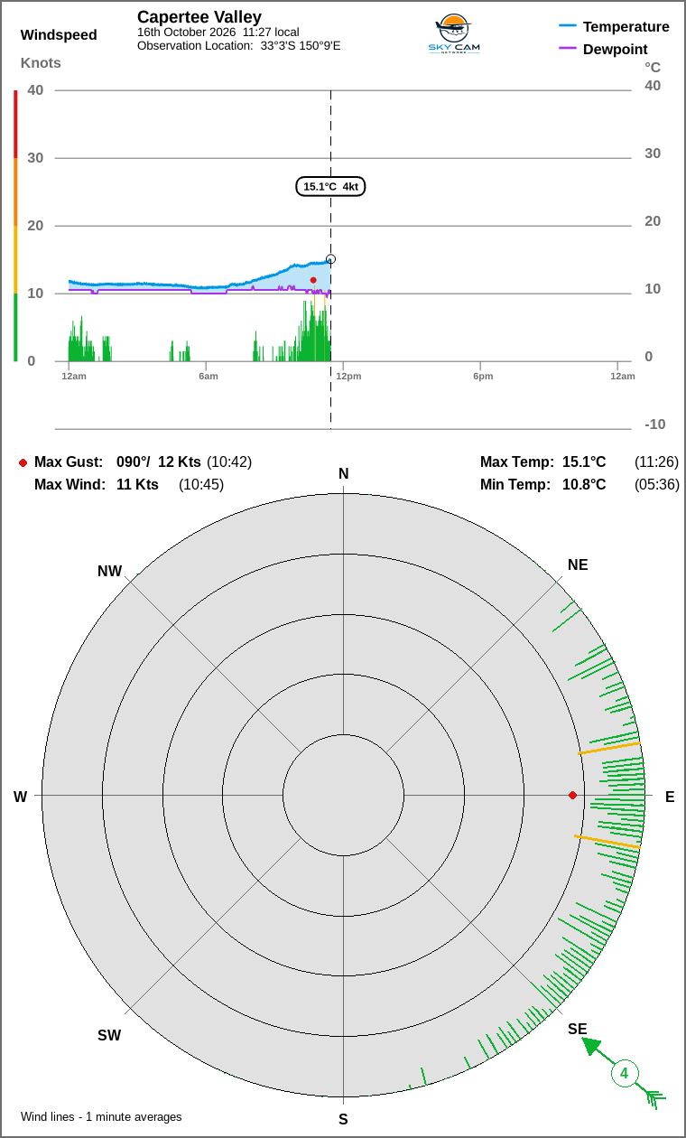Click the Max Wind time (10:45)
Screen dimensions: 686x1138
201,485
